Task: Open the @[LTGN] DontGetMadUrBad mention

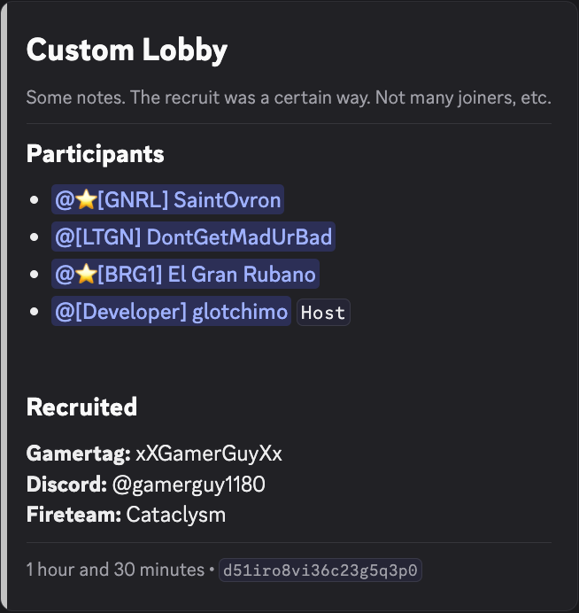Action: pyautogui.click(x=193, y=237)
